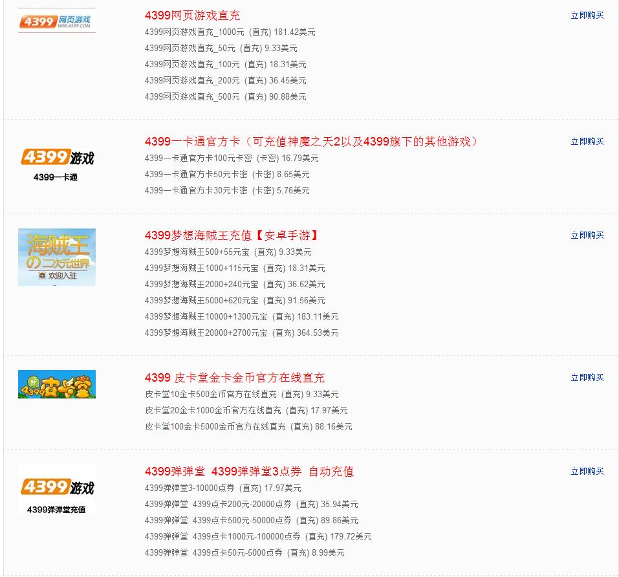Choose 4399一卡通官方卡30元卡密 option
The image size is (619, 577).
coord(227,191)
